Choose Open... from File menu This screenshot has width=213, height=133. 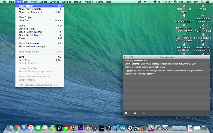39,26
